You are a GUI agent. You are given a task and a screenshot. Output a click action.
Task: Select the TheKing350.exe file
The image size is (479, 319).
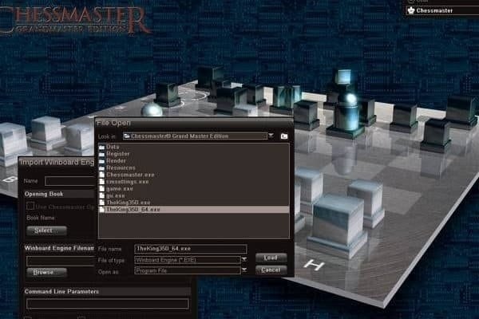tap(128, 203)
